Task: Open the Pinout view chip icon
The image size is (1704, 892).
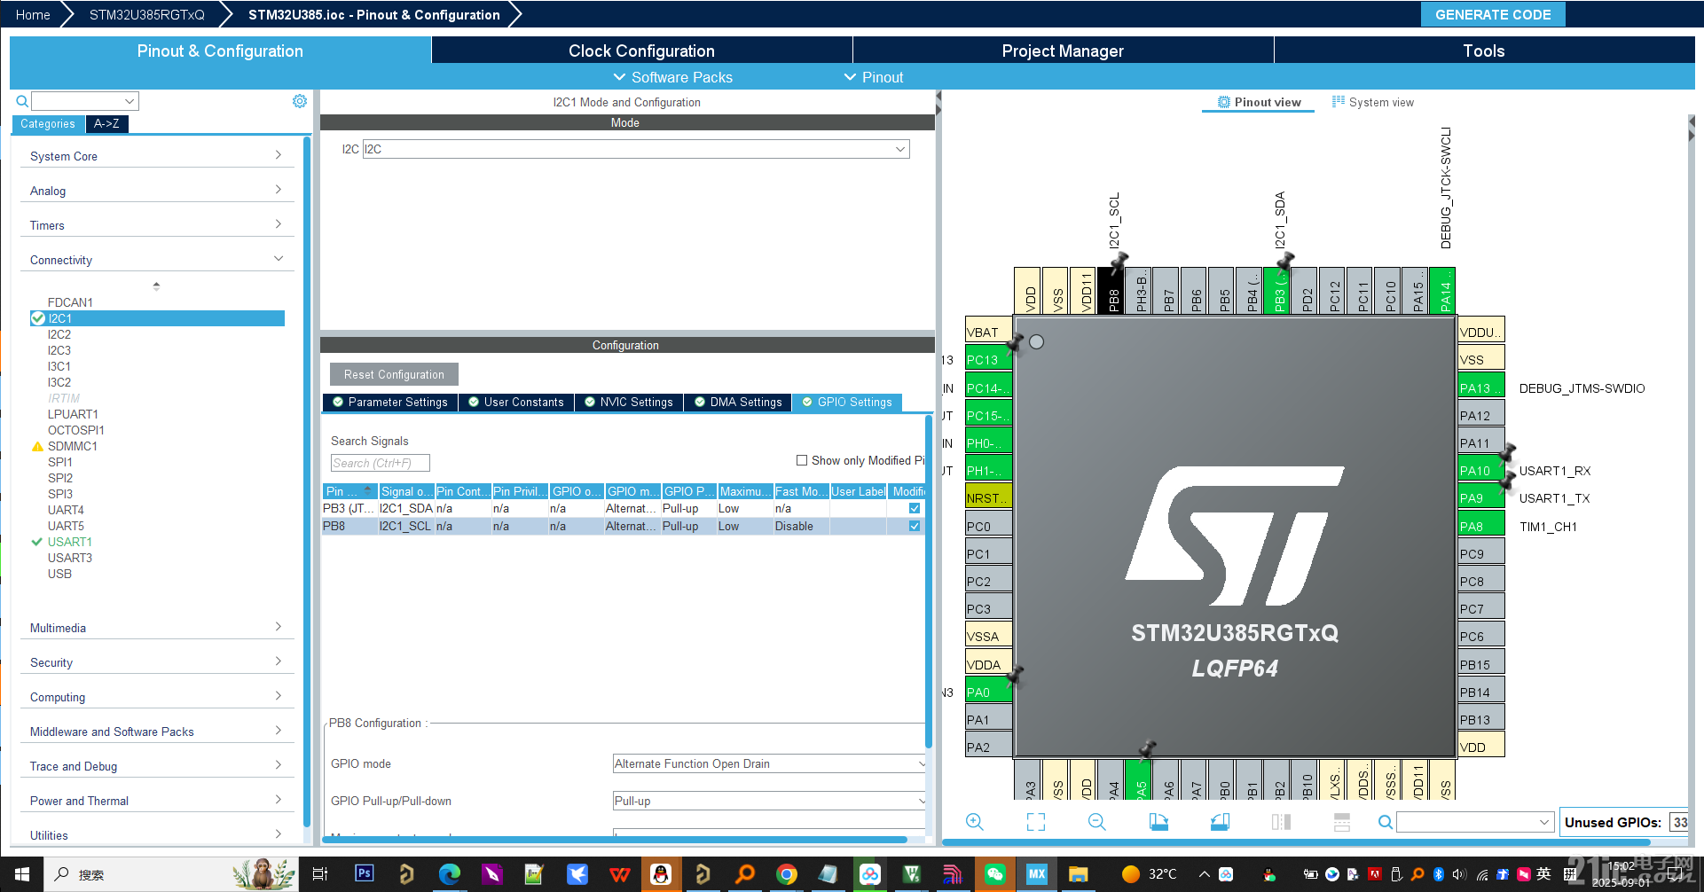Action: point(1224,102)
